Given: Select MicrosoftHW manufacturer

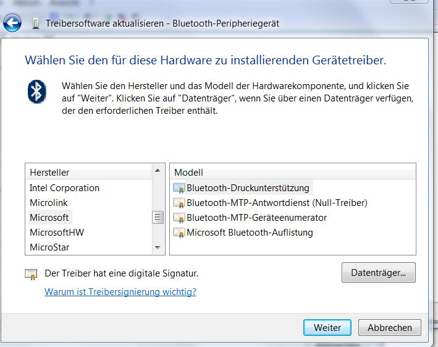Looking at the screenshot, I should [x=57, y=233].
